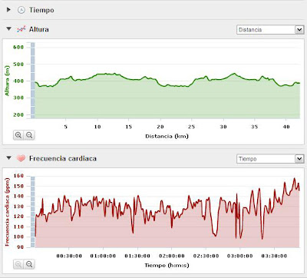Click the 600 label on Altura axis
Viewport: 307px width, 278px height.
point(18,47)
